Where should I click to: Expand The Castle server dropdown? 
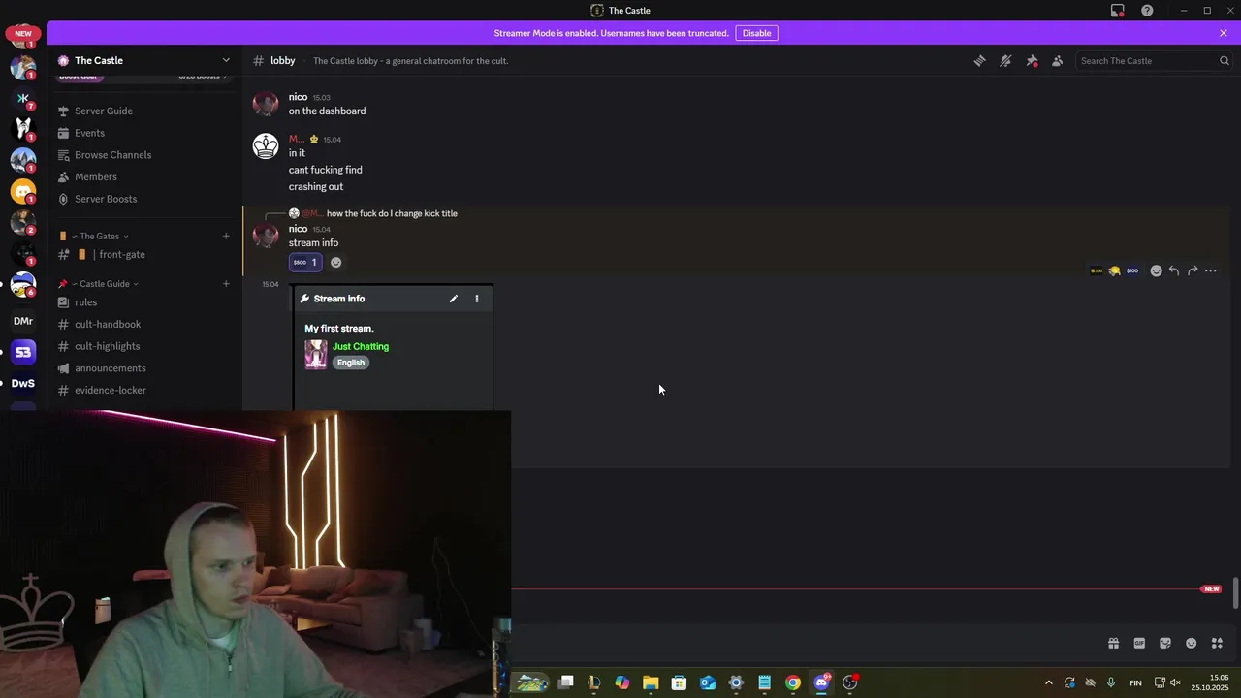pos(226,60)
